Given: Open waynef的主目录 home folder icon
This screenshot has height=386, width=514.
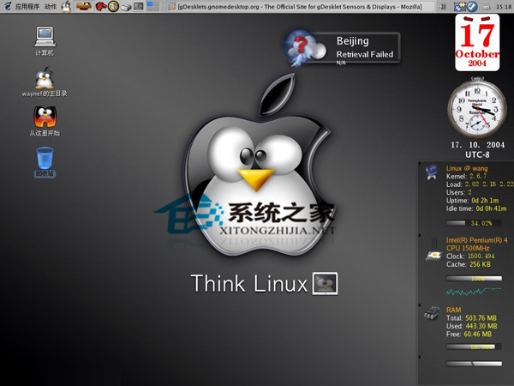Looking at the screenshot, I should pyautogui.click(x=45, y=81).
